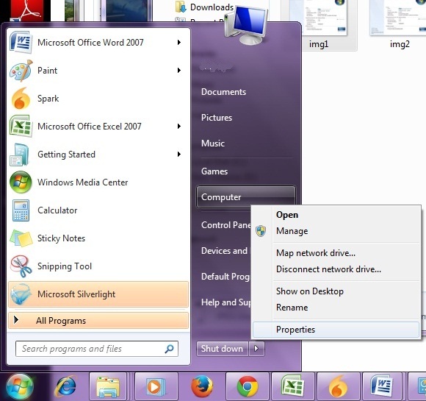Launch Windows Media Center icon
Viewport: 426px width, 401px height.
click(x=21, y=182)
